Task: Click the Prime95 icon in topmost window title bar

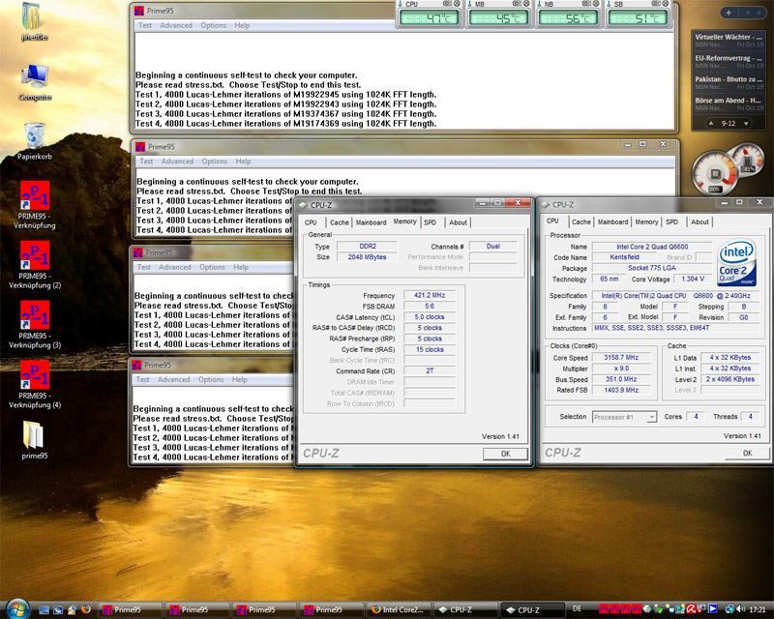Action: tap(139, 11)
